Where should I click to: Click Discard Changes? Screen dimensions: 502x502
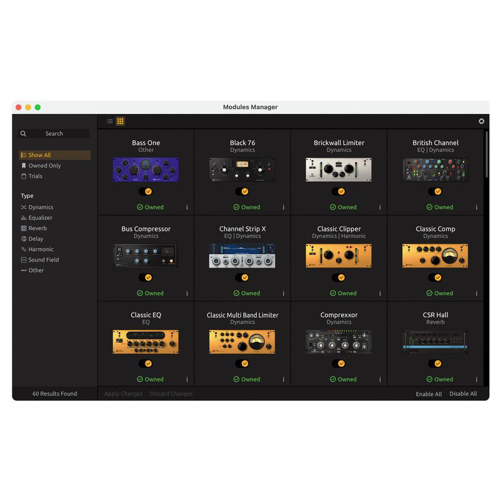click(171, 394)
